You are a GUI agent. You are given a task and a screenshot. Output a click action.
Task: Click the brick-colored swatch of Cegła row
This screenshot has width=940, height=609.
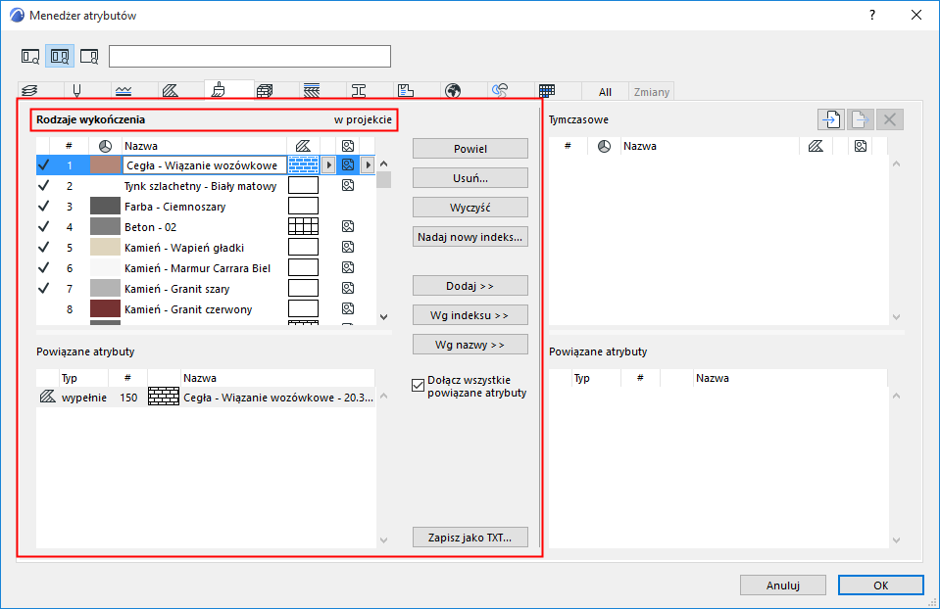coord(105,164)
